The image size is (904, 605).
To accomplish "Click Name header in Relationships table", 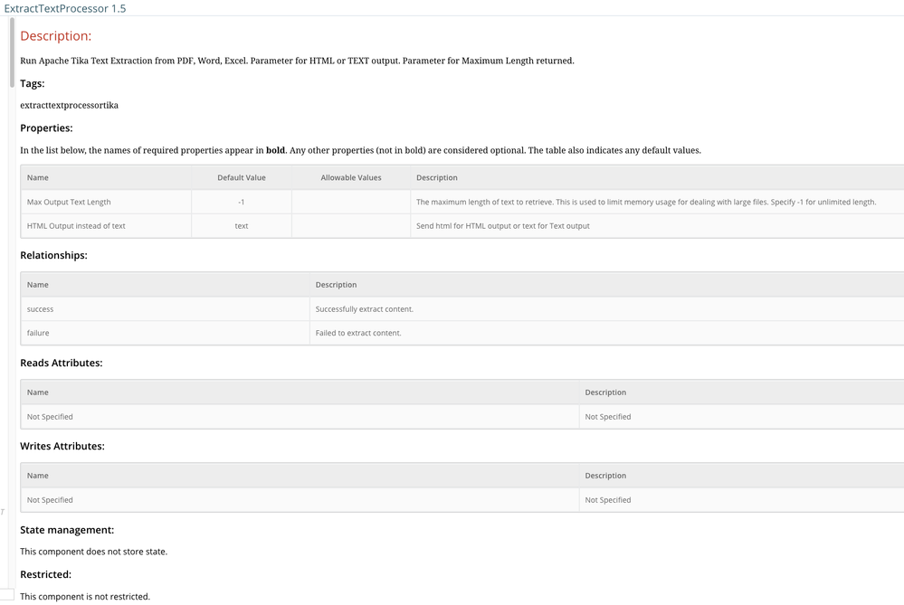I will (38, 285).
